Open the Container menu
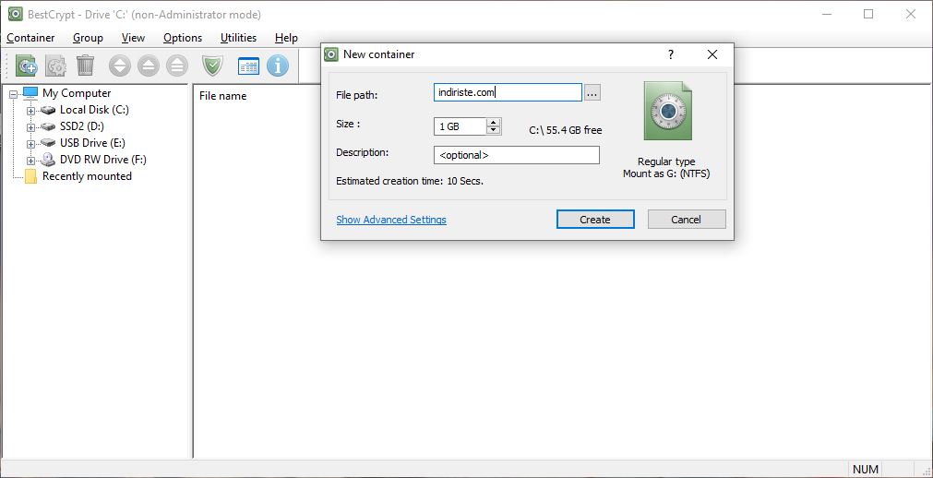933x478 pixels. (30, 38)
